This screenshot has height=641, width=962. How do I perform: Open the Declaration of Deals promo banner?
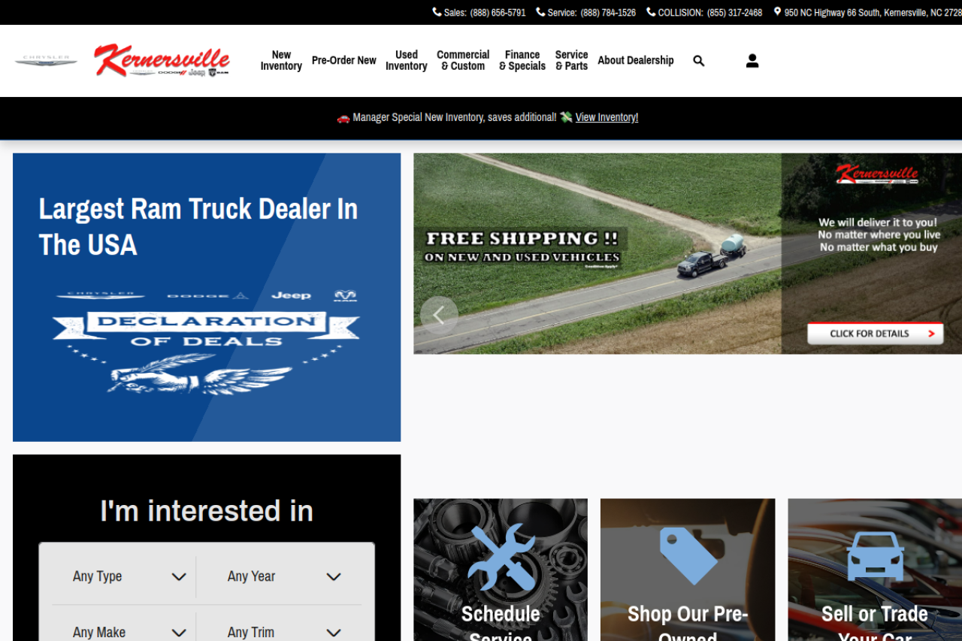pyautogui.click(x=207, y=298)
